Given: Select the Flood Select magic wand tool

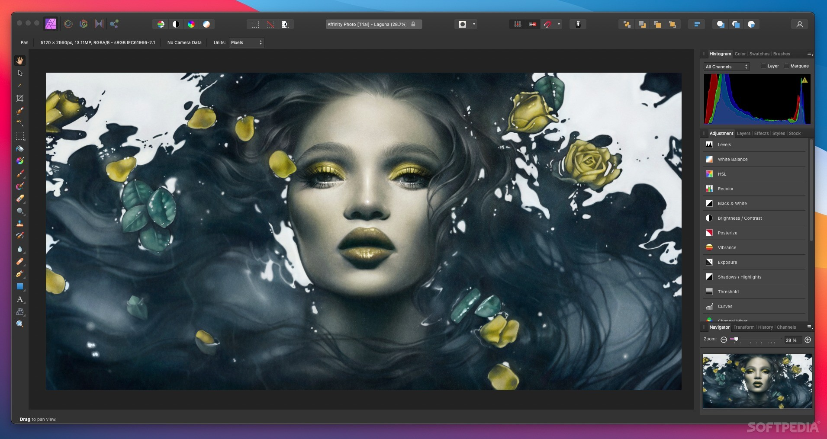Looking at the screenshot, I should coord(20,123).
